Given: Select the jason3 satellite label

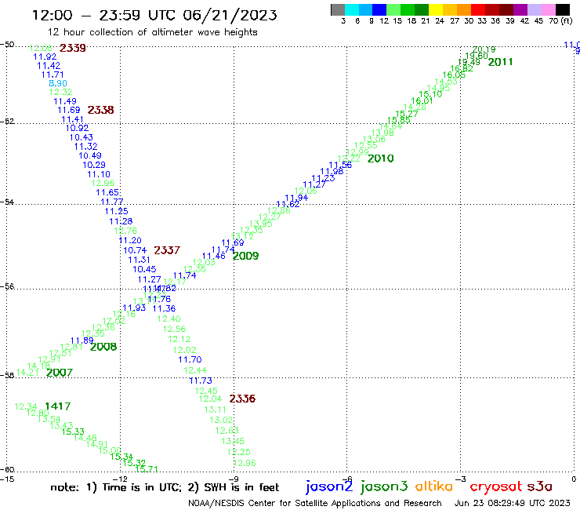Looking at the screenshot, I should (384, 486).
